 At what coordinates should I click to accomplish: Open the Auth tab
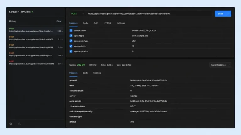coord(96,23)
